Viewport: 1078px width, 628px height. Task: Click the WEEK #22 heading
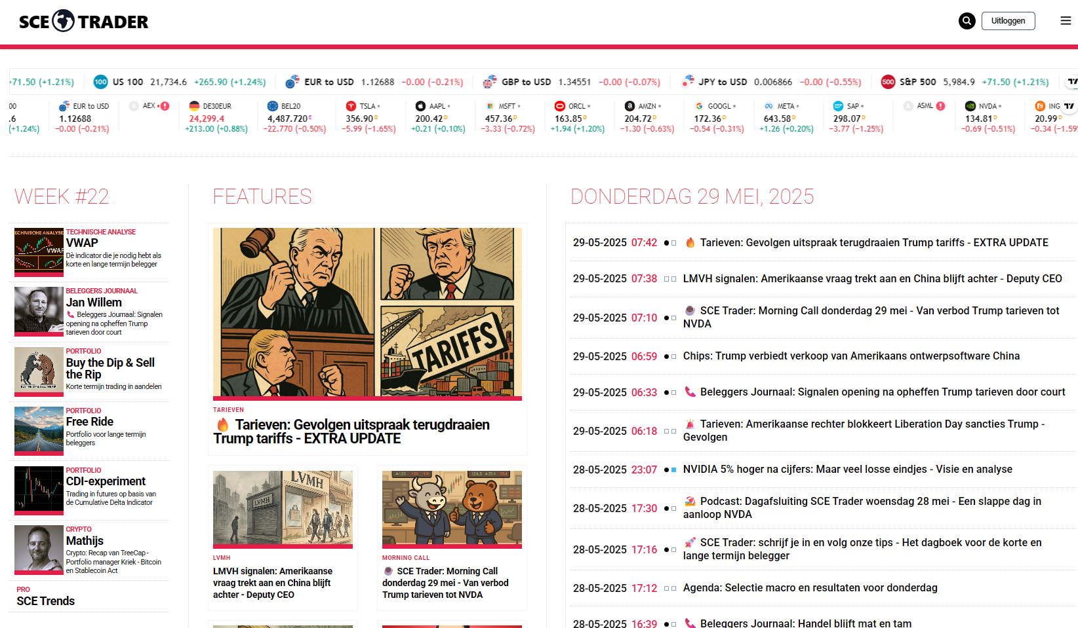click(62, 196)
